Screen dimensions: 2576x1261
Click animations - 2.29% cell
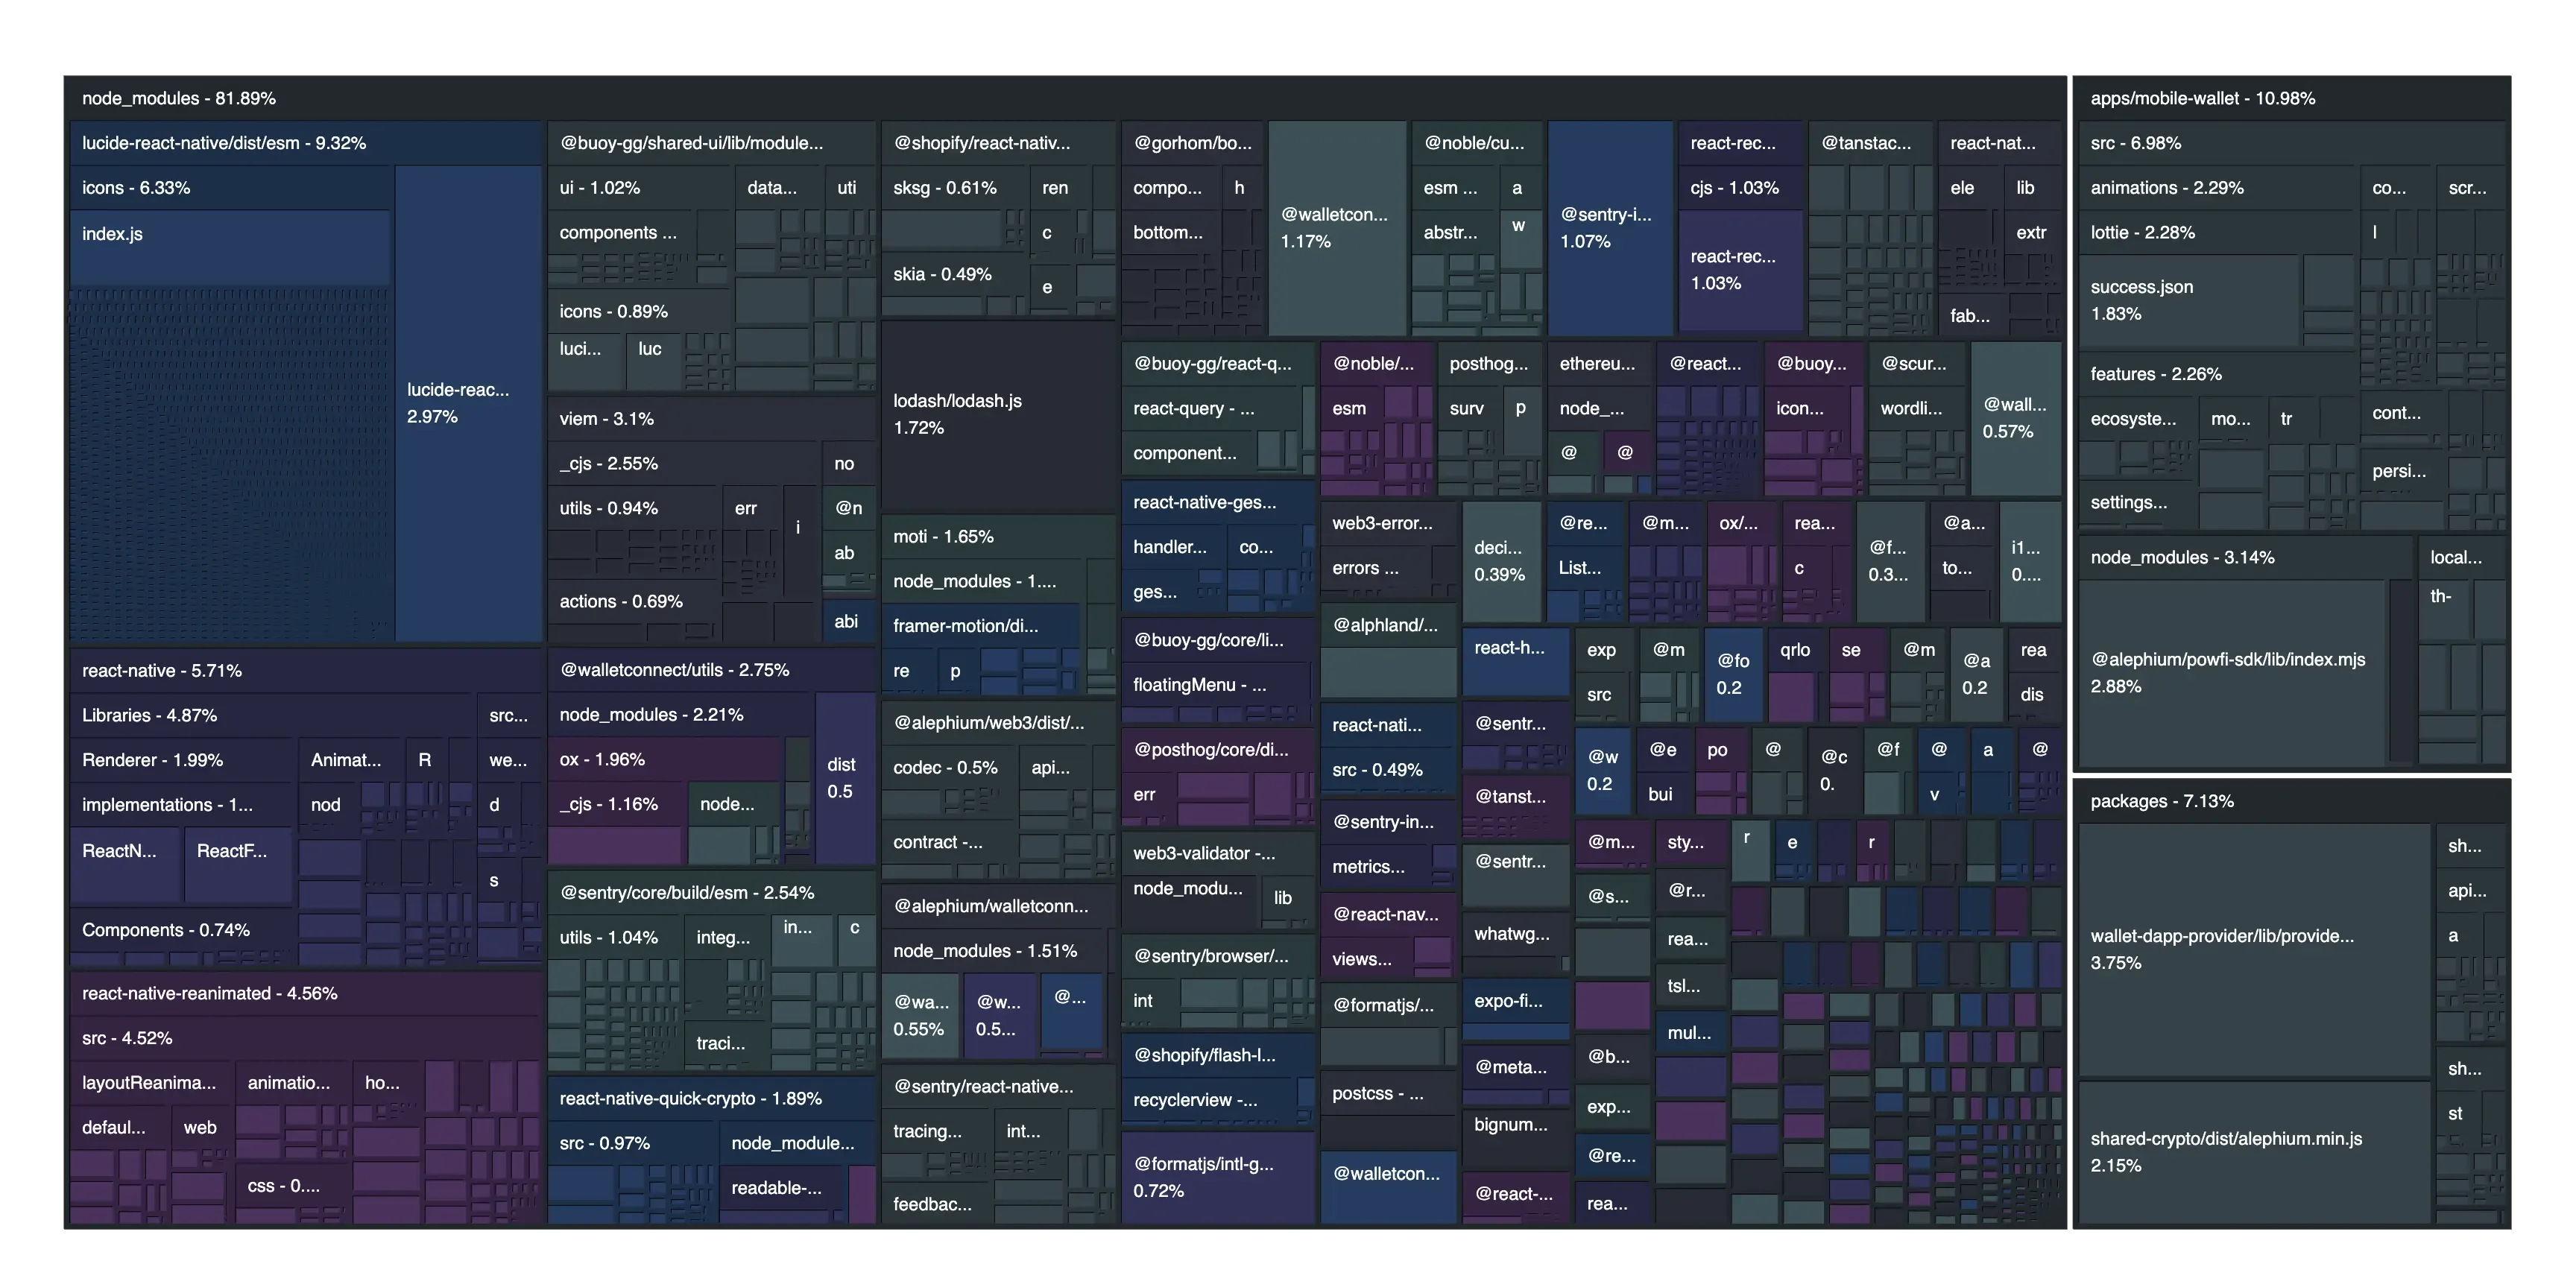[x=2218, y=187]
